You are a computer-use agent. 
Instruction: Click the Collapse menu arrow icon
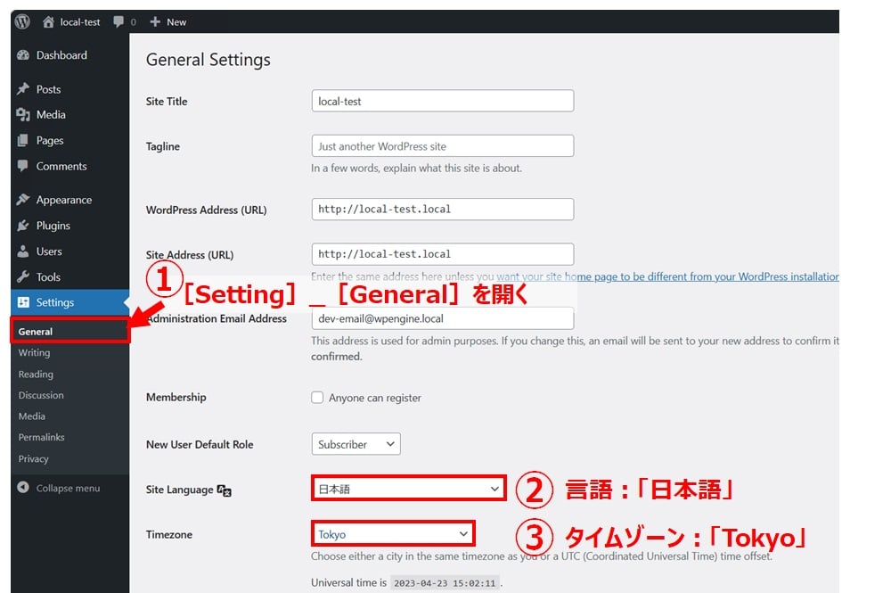(x=23, y=487)
